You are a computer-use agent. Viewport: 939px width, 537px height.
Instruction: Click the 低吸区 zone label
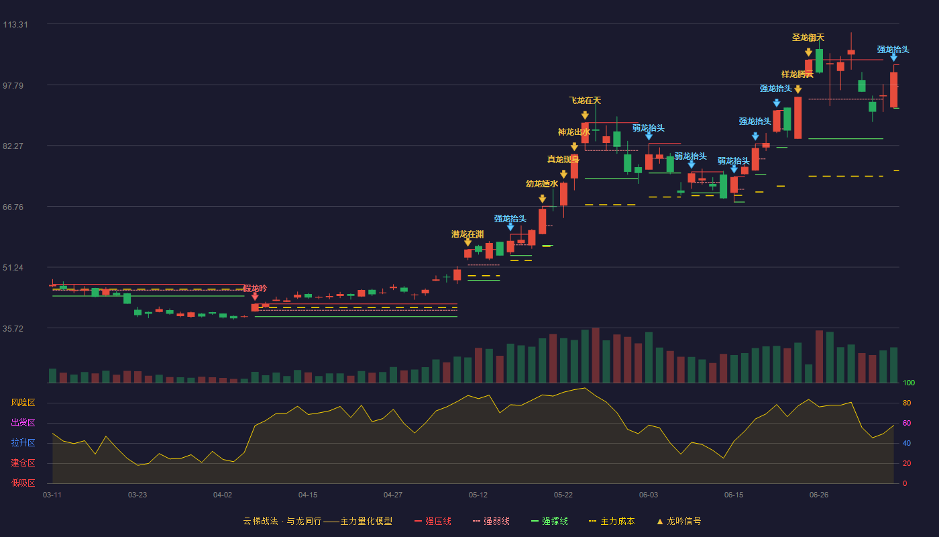(x=23, y=483)
